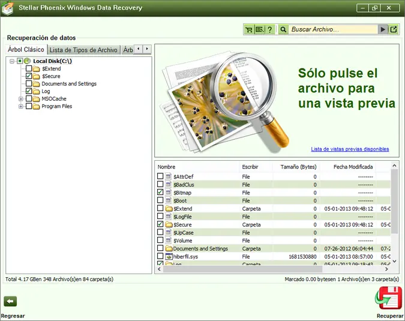This screenshot has width=405, height=321.
Task: Click the register key toolbar icon
Action: click(260, 29)
